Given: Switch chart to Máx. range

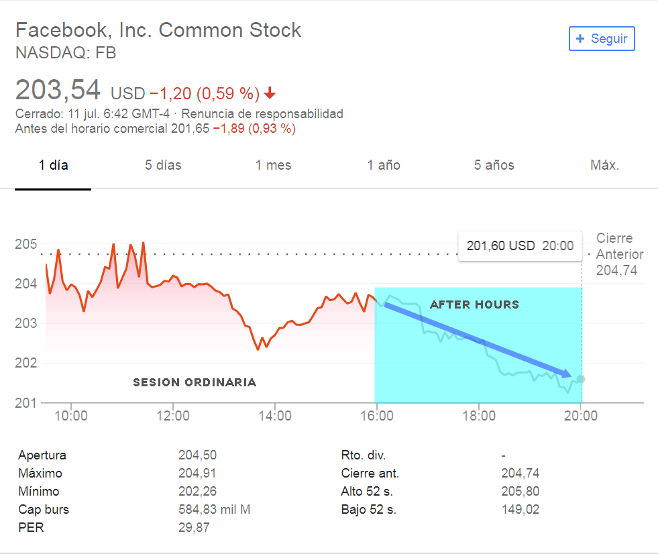Looking at the screenshot, I should [x=604, y=165].
